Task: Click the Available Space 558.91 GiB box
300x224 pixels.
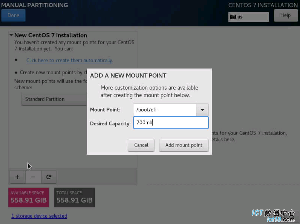Action: coord(29,197)
